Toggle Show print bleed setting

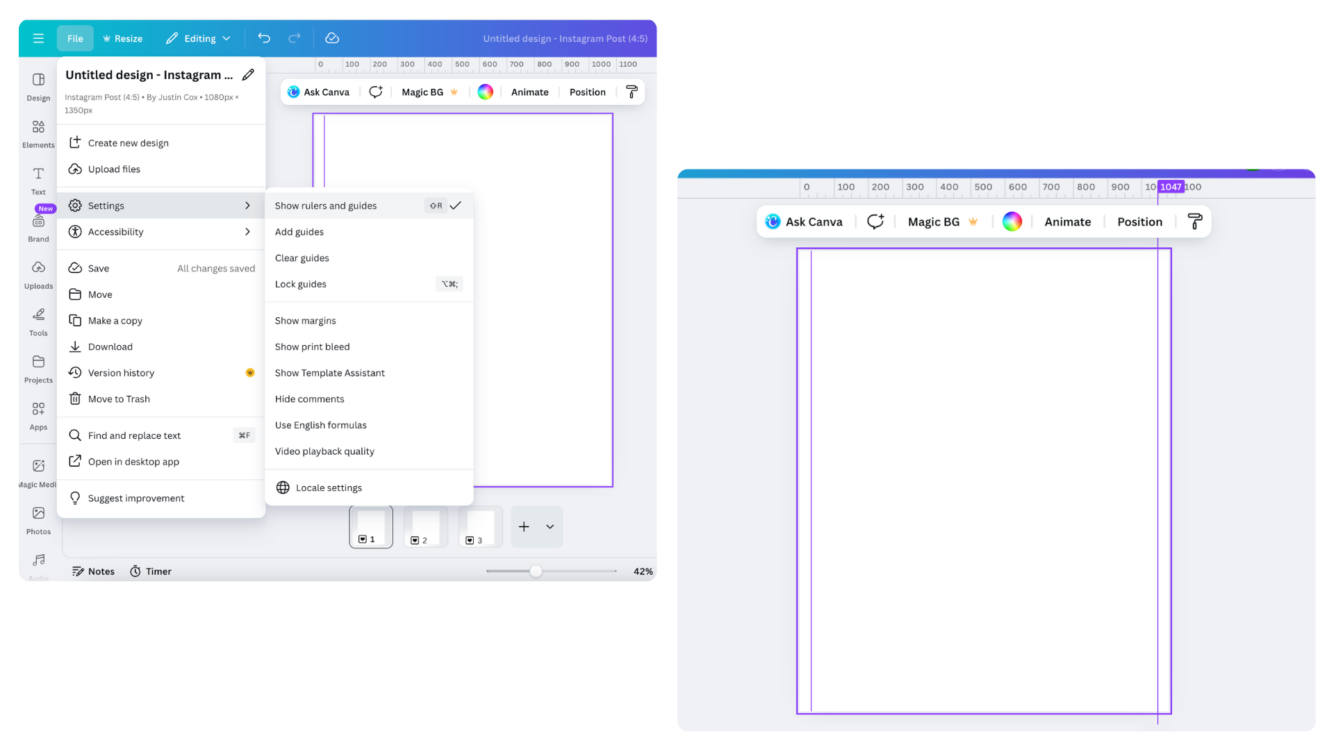click(x=313, y=347)
